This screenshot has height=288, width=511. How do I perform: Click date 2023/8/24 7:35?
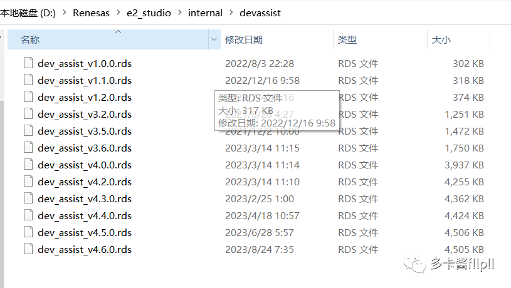click(x=260, y=250)
